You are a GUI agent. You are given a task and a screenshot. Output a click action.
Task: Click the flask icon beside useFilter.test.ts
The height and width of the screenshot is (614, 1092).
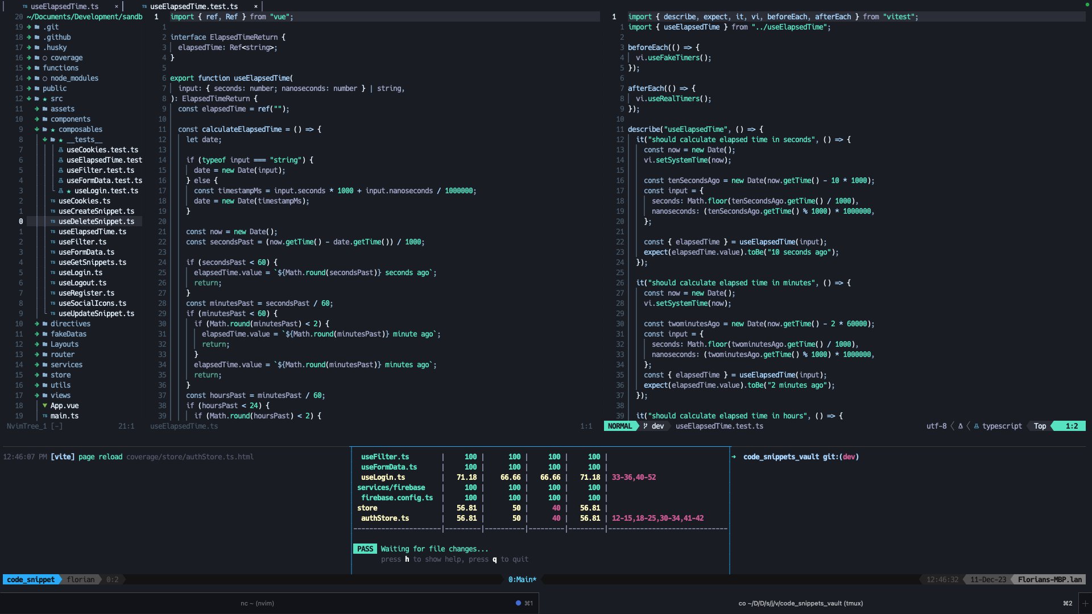(61, 171)
